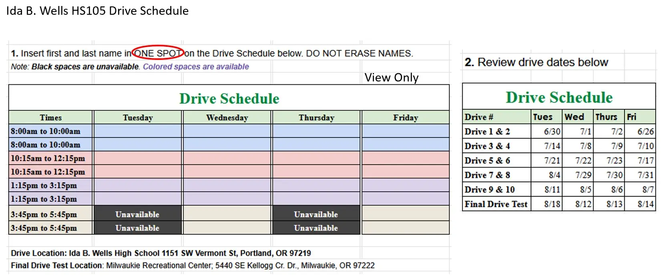
Task: Select the Wednesday column header
Action: 227,117
